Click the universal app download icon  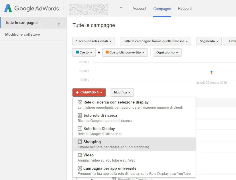(80, 168)
